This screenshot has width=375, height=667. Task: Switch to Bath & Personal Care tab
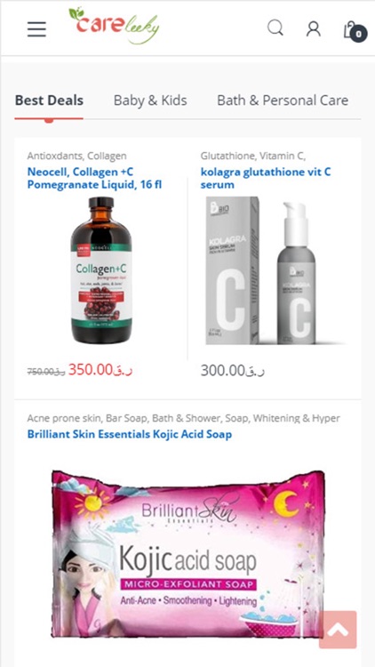[x=283, y=100]
